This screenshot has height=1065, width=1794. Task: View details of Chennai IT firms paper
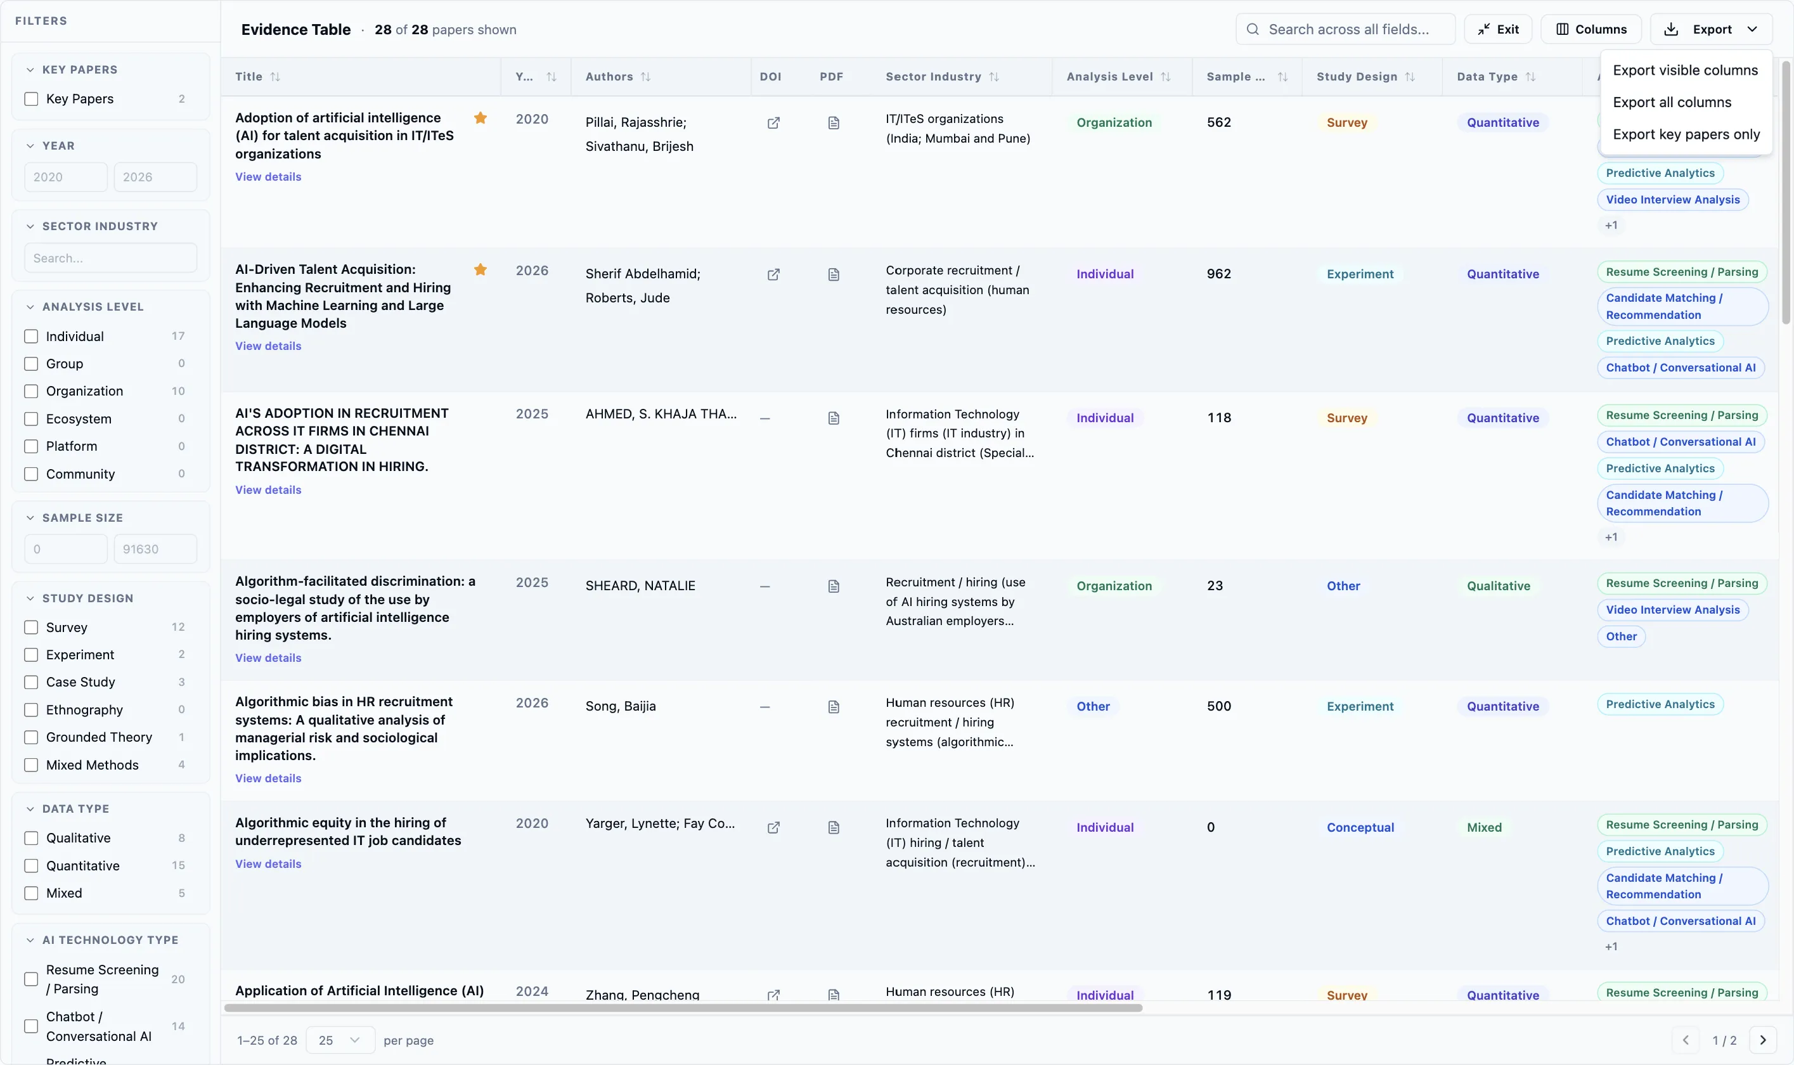click(x=268, y=490)
